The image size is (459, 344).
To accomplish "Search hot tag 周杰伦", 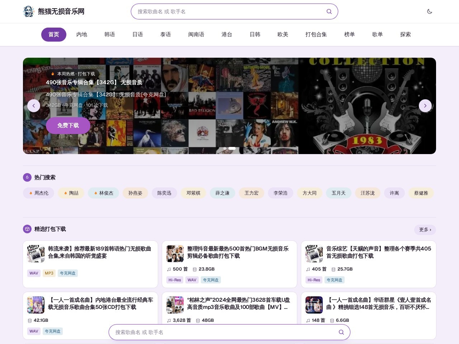I will (x=39, y=193).
